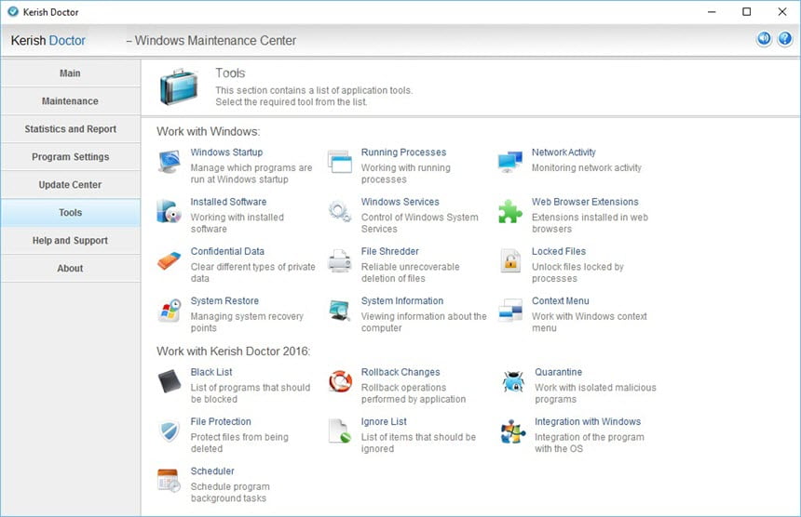Screen dimensions: 801x517
Task: Open the Black List link
Action: point(211,372)
